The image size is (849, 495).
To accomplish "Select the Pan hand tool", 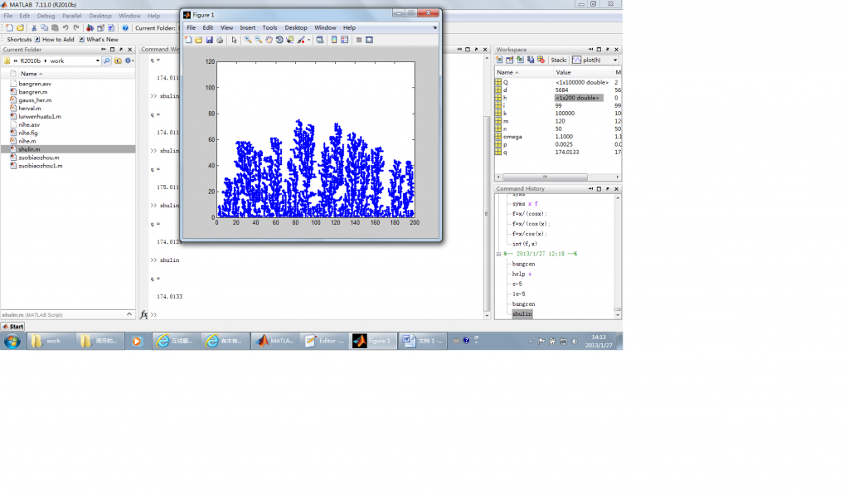I will point(269,40).
